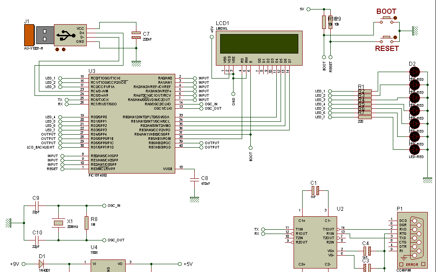Viewport: 436px width, 272px height.
Task: Click OSC_IN terminal next to capacitor C9
Action: [x=104, y=206]
